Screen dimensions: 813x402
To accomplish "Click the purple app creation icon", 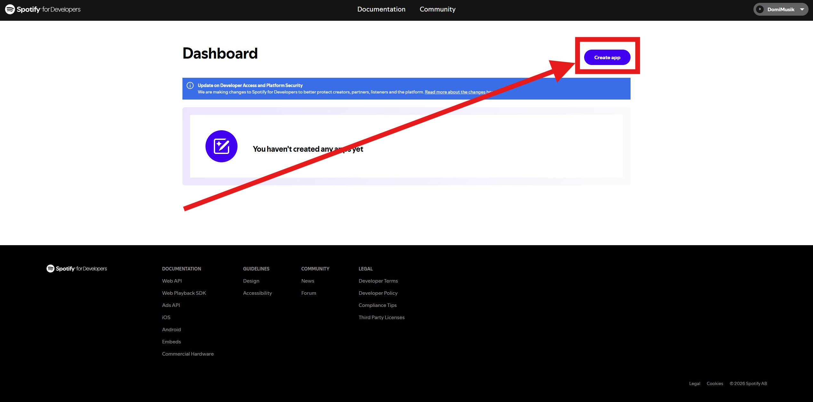I will tap(221, 146).
